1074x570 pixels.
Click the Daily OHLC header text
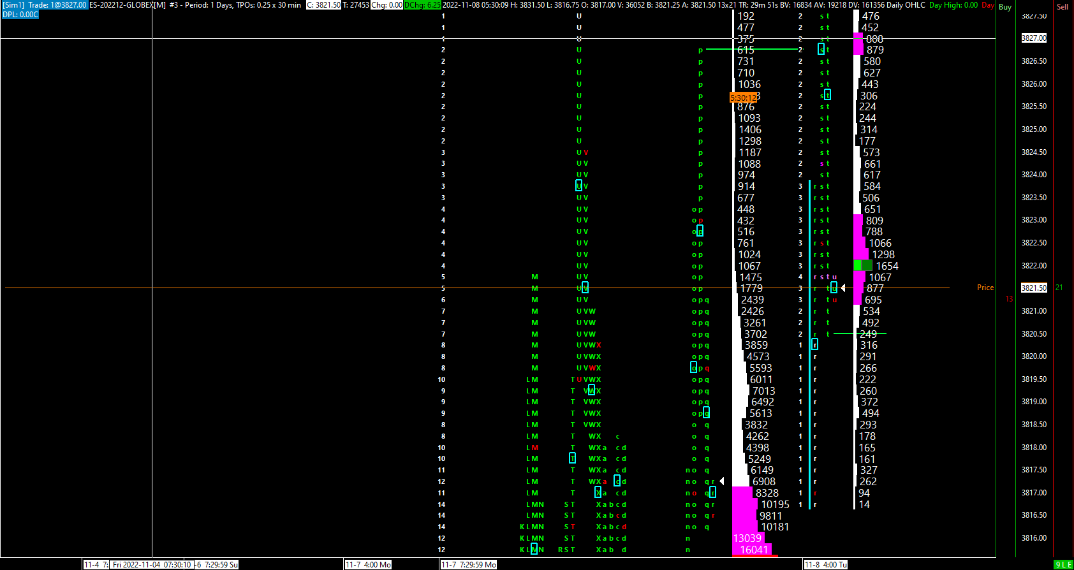(x=906, y=5)
